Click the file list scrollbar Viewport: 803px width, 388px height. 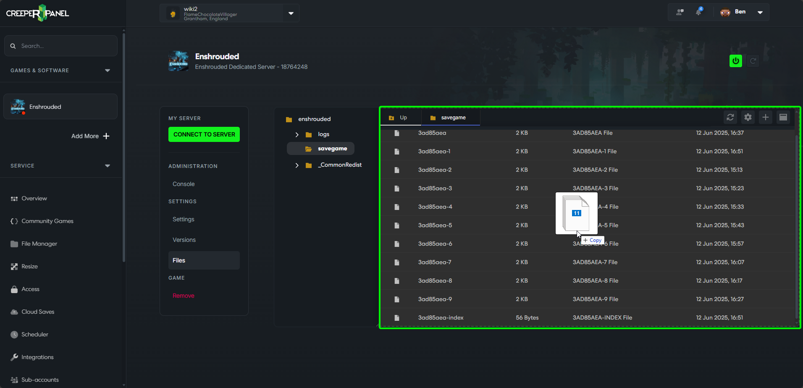click(x=797, y=227)
